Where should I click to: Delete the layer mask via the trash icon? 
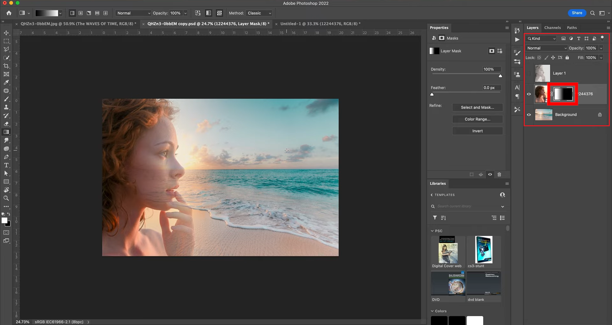[499, 174]
